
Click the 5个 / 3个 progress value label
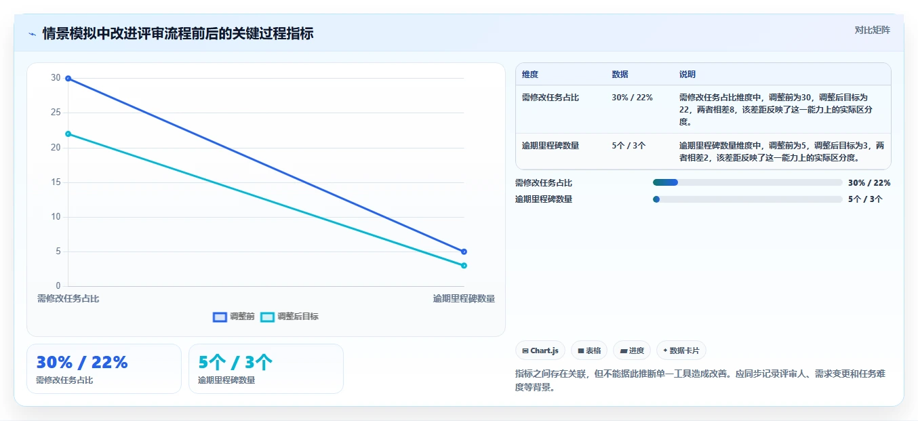(865, 199)
